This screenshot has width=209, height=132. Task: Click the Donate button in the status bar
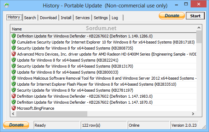point(16,125)
